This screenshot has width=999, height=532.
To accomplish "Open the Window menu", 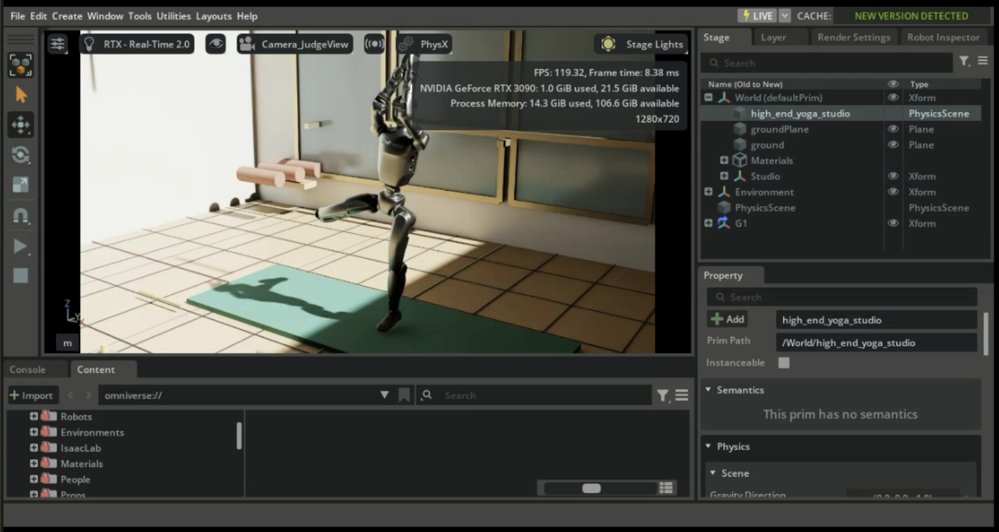I will [105, 16].
